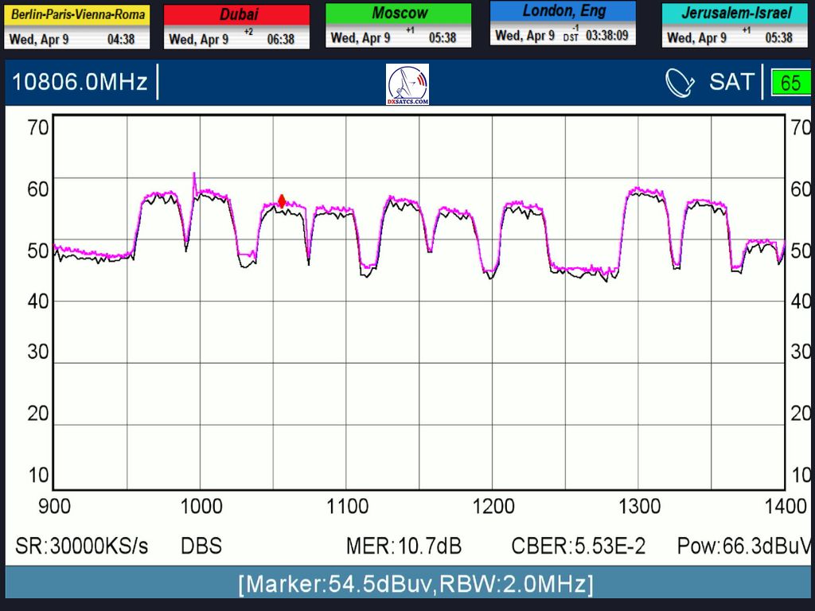Select the red spectrum marker diamond
The width and height of the screenshot is (815, 611).
pyautogui.click(x=282, y=200)
